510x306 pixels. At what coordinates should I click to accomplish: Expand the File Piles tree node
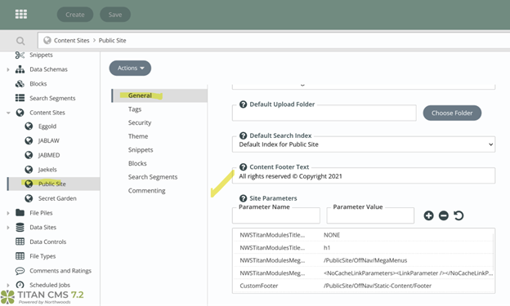click(8, 213)
